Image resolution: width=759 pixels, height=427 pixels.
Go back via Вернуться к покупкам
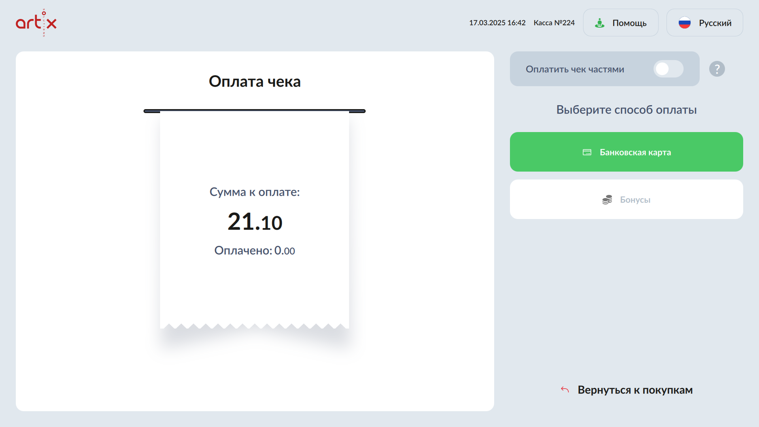point(635,390)
